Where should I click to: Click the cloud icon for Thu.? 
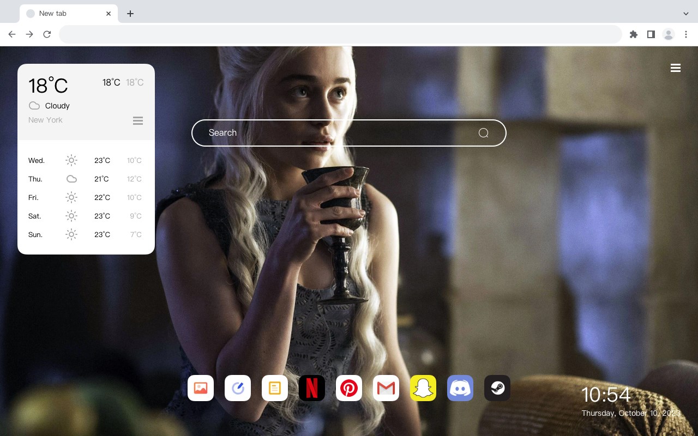point(71,179)
